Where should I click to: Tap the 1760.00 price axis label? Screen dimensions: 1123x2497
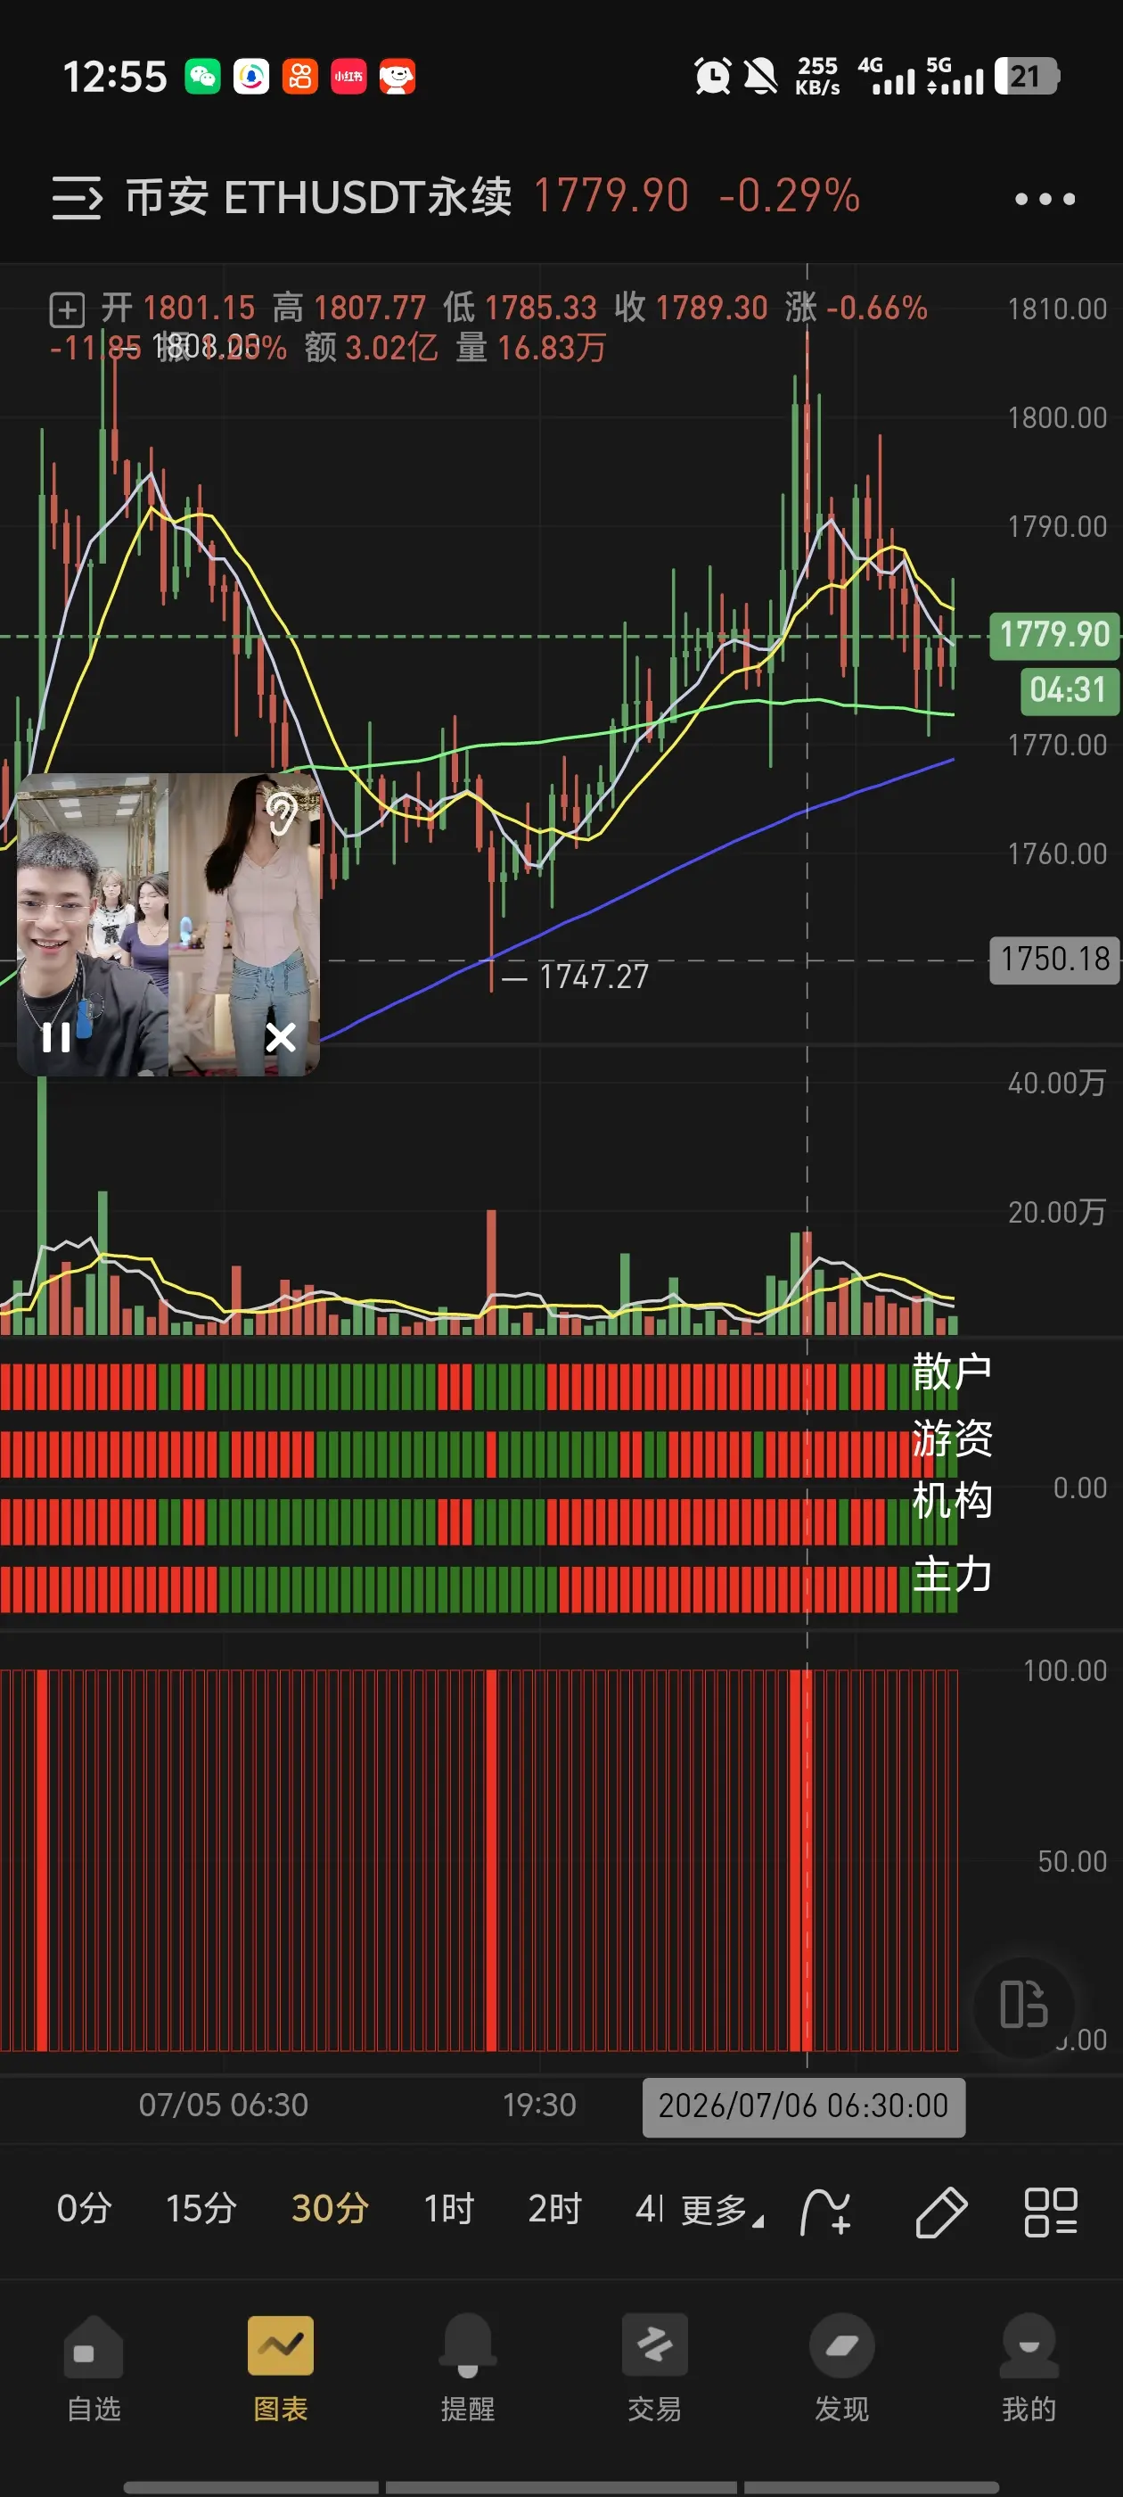point(1057,854)
